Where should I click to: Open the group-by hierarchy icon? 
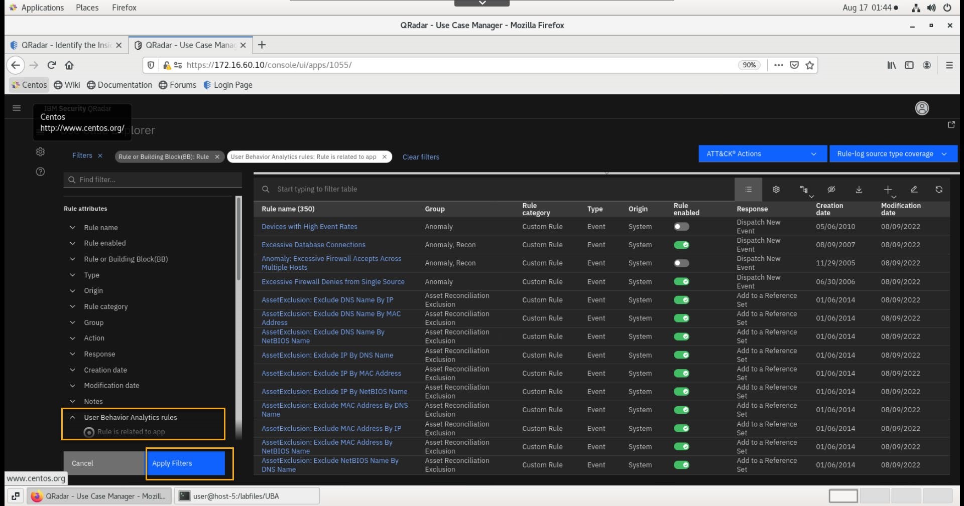[x=804, y=190]
